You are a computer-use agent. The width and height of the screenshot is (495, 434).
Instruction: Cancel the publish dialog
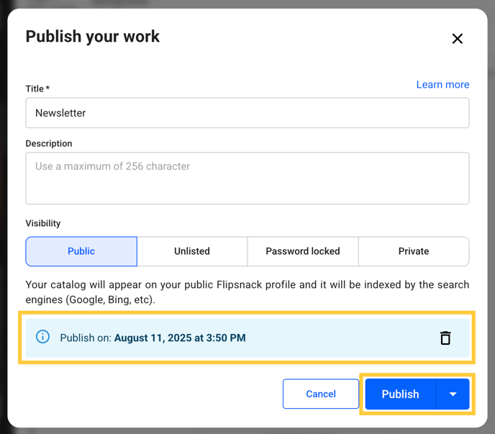(x=321, y=394)
